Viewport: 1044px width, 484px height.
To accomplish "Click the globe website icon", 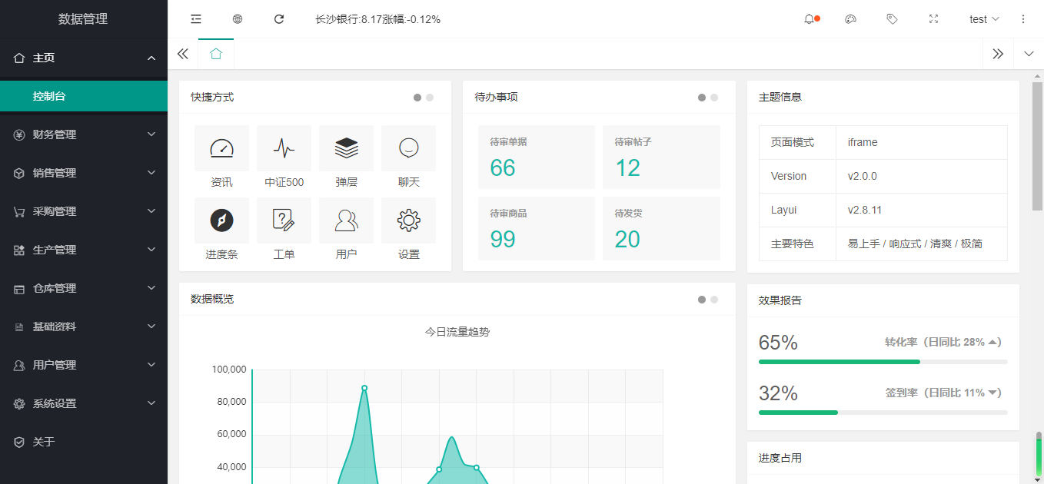I will (238, 19).
